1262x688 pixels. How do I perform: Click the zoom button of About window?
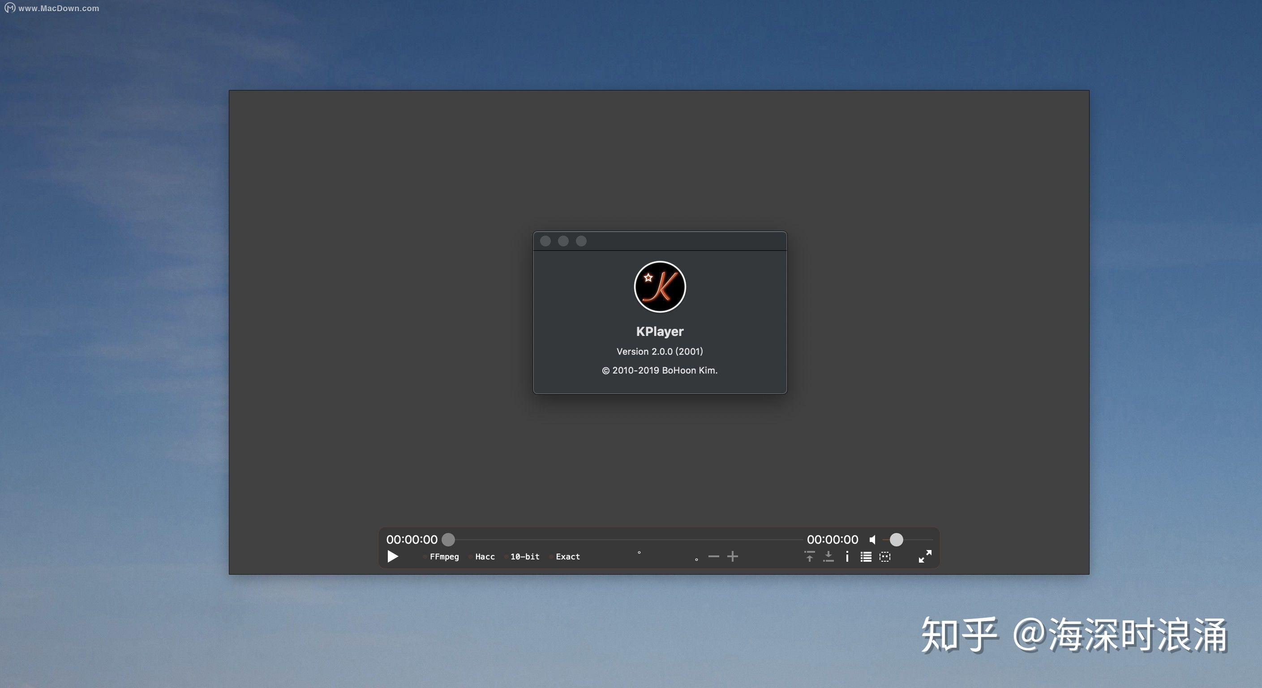581,241
